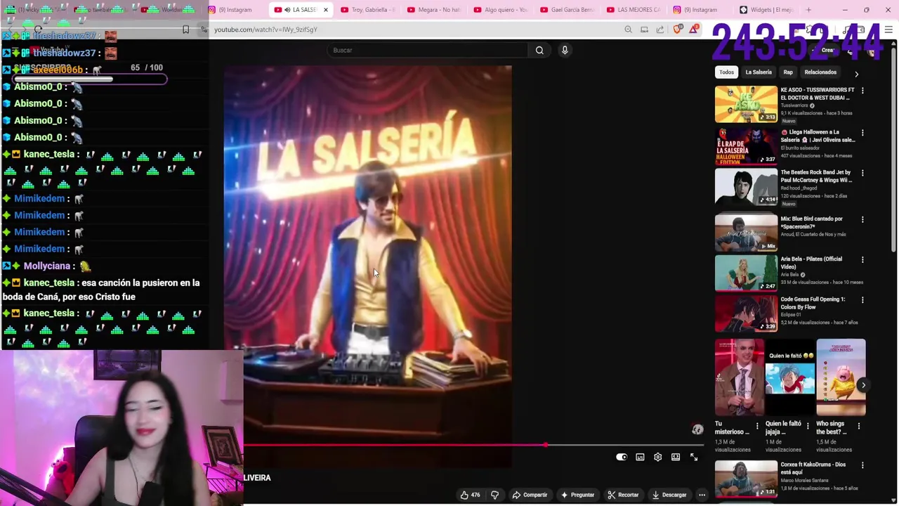This screenshot has width=899, height=506.
Task: Open options menu for Llega Halloween video
Action: click(862, 132)
